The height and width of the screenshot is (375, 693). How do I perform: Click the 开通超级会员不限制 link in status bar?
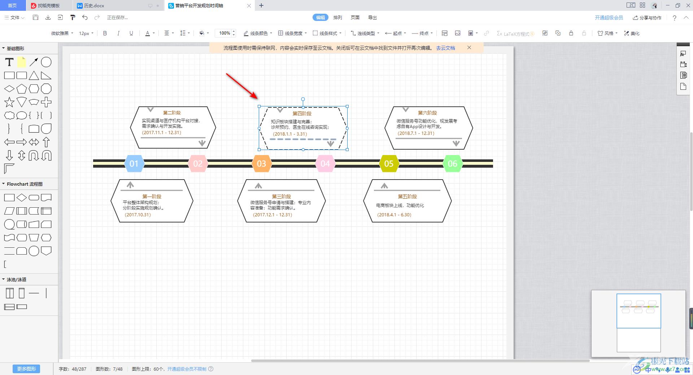pos(187,369)
